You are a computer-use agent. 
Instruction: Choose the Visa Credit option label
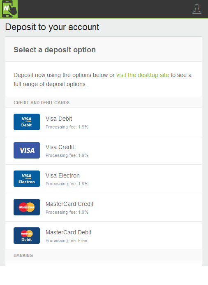coord(60,147)
